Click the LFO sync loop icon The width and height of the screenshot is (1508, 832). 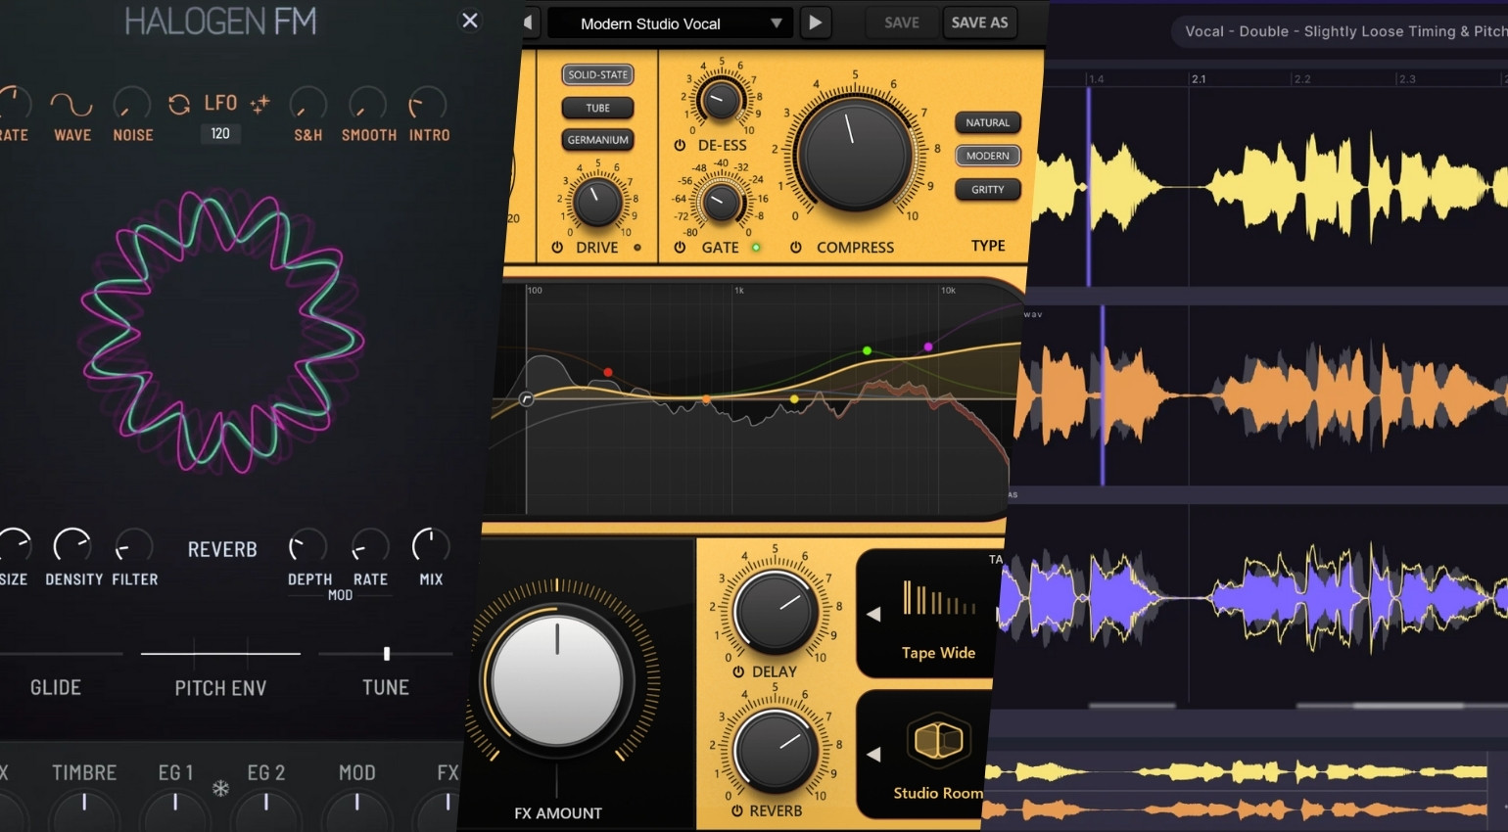coord(179,104)
